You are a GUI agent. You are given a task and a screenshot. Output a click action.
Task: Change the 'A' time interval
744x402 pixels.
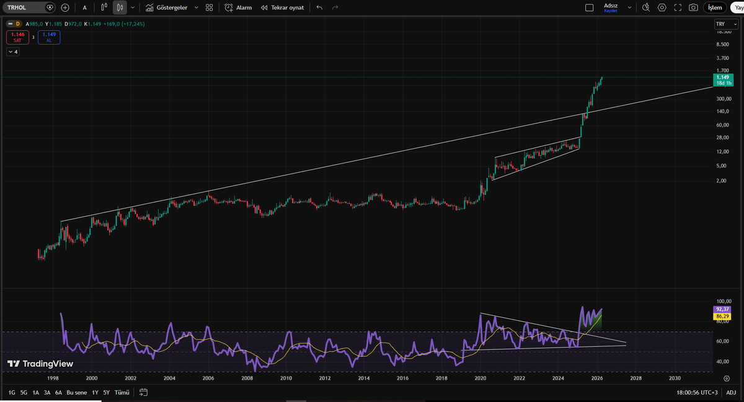pyautogui.click(x=85, y=7)
